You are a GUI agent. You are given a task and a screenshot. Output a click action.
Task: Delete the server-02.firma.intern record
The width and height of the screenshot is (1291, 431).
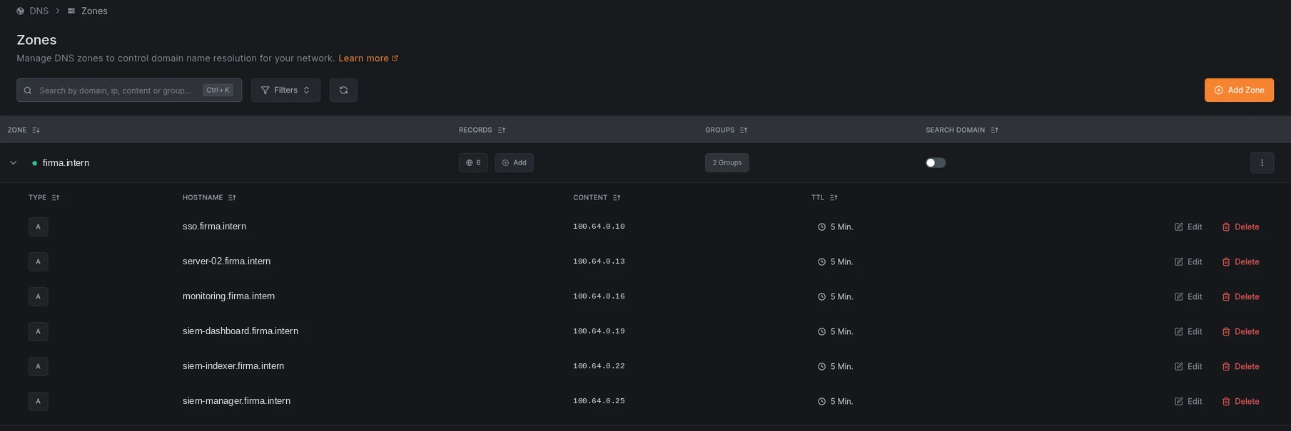1240,262
